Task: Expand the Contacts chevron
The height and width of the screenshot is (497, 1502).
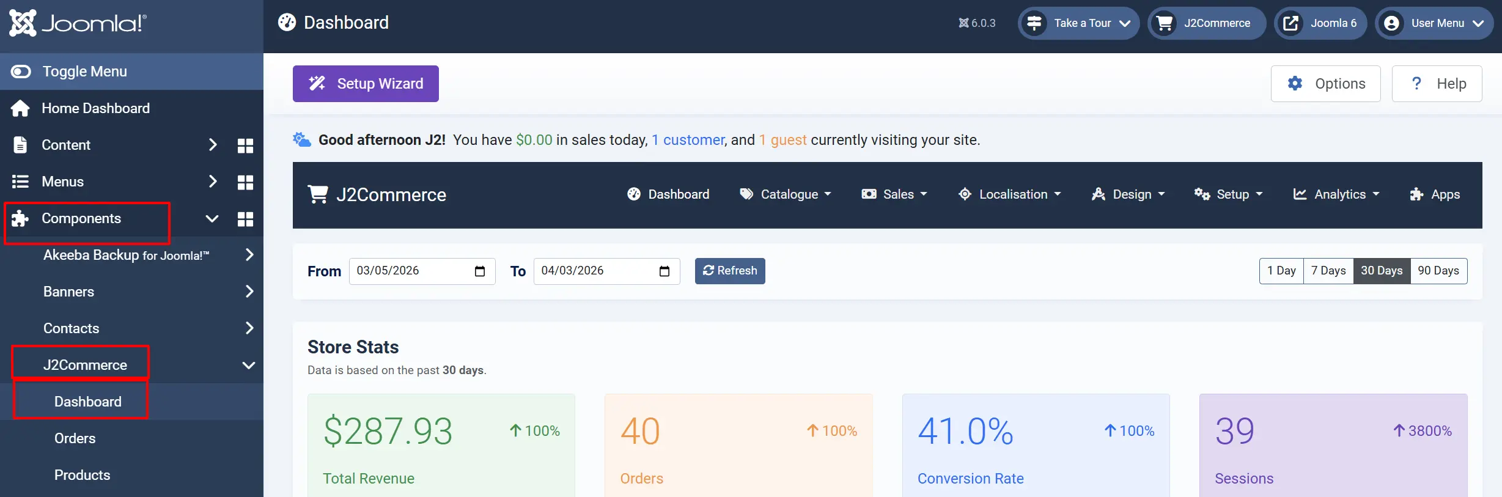Action: pos(249,328)
